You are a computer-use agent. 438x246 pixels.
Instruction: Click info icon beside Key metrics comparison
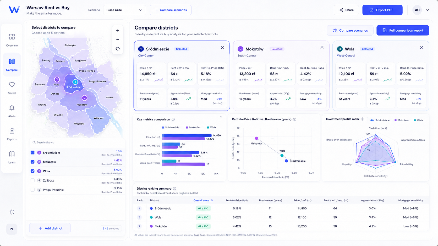point(173,119)
